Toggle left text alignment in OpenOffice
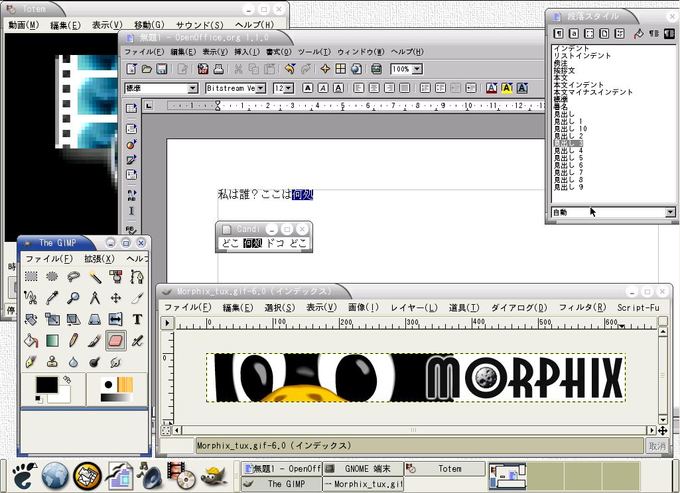The image size is (680, 493). pyautogui.click(x=358, y=88)
